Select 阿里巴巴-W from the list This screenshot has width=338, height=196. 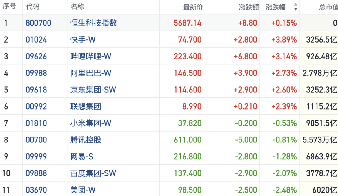(x=88, y=73)
